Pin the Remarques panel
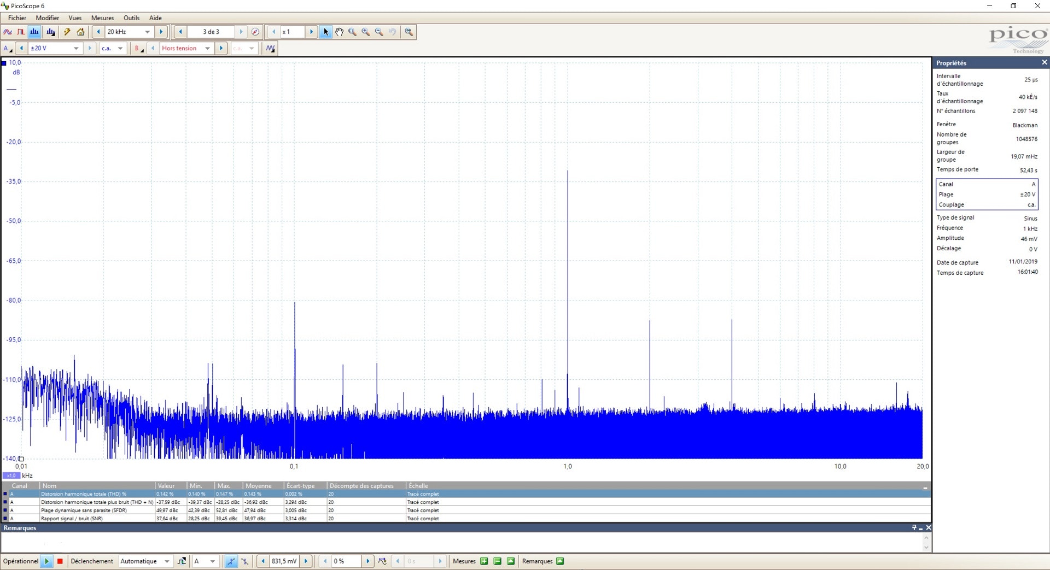The height and width of the screenshot is (570, 1050). (x=914, y=527)
